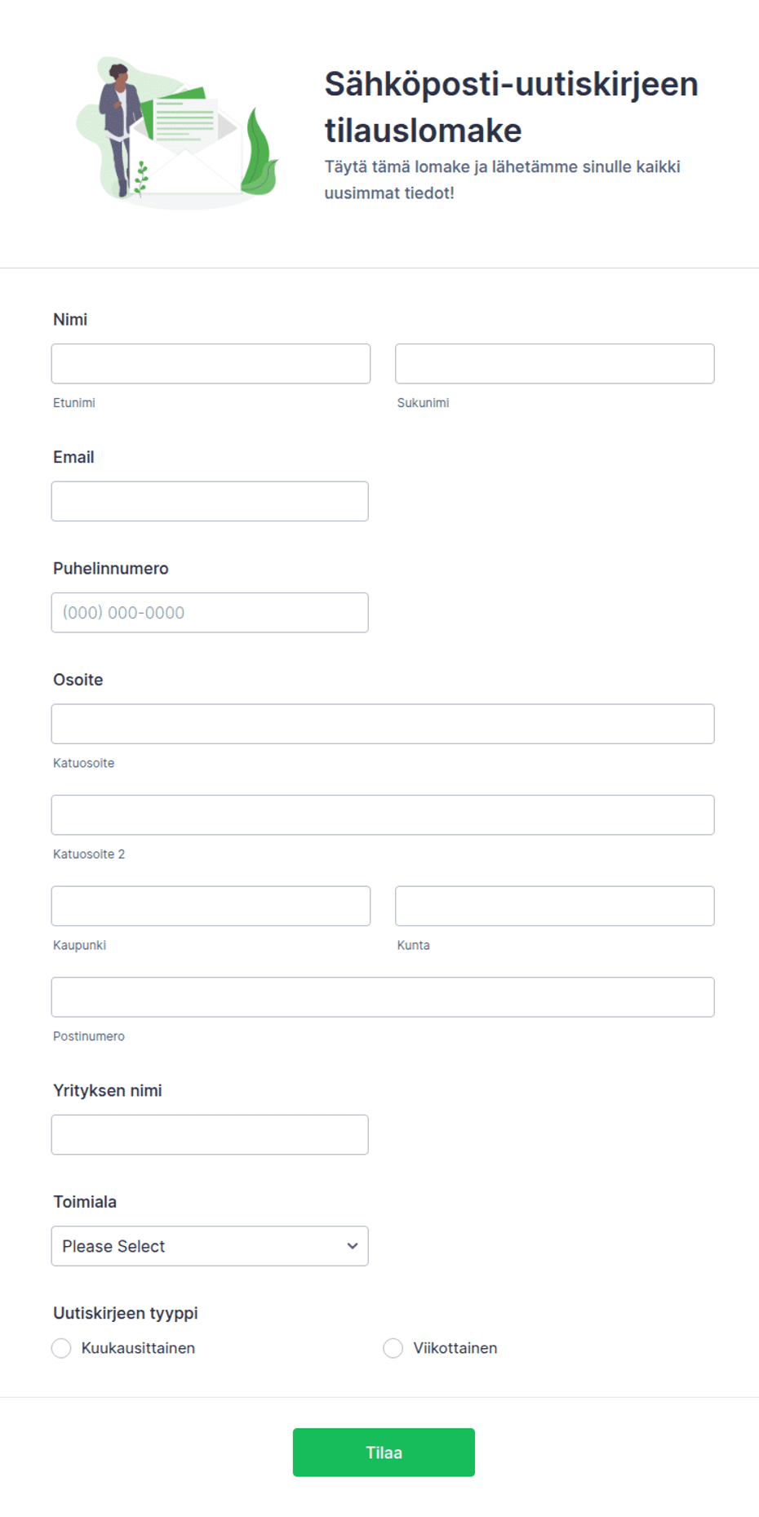
Task: Click the Katuosoite street address field
Action: click(x=383, y=724)
